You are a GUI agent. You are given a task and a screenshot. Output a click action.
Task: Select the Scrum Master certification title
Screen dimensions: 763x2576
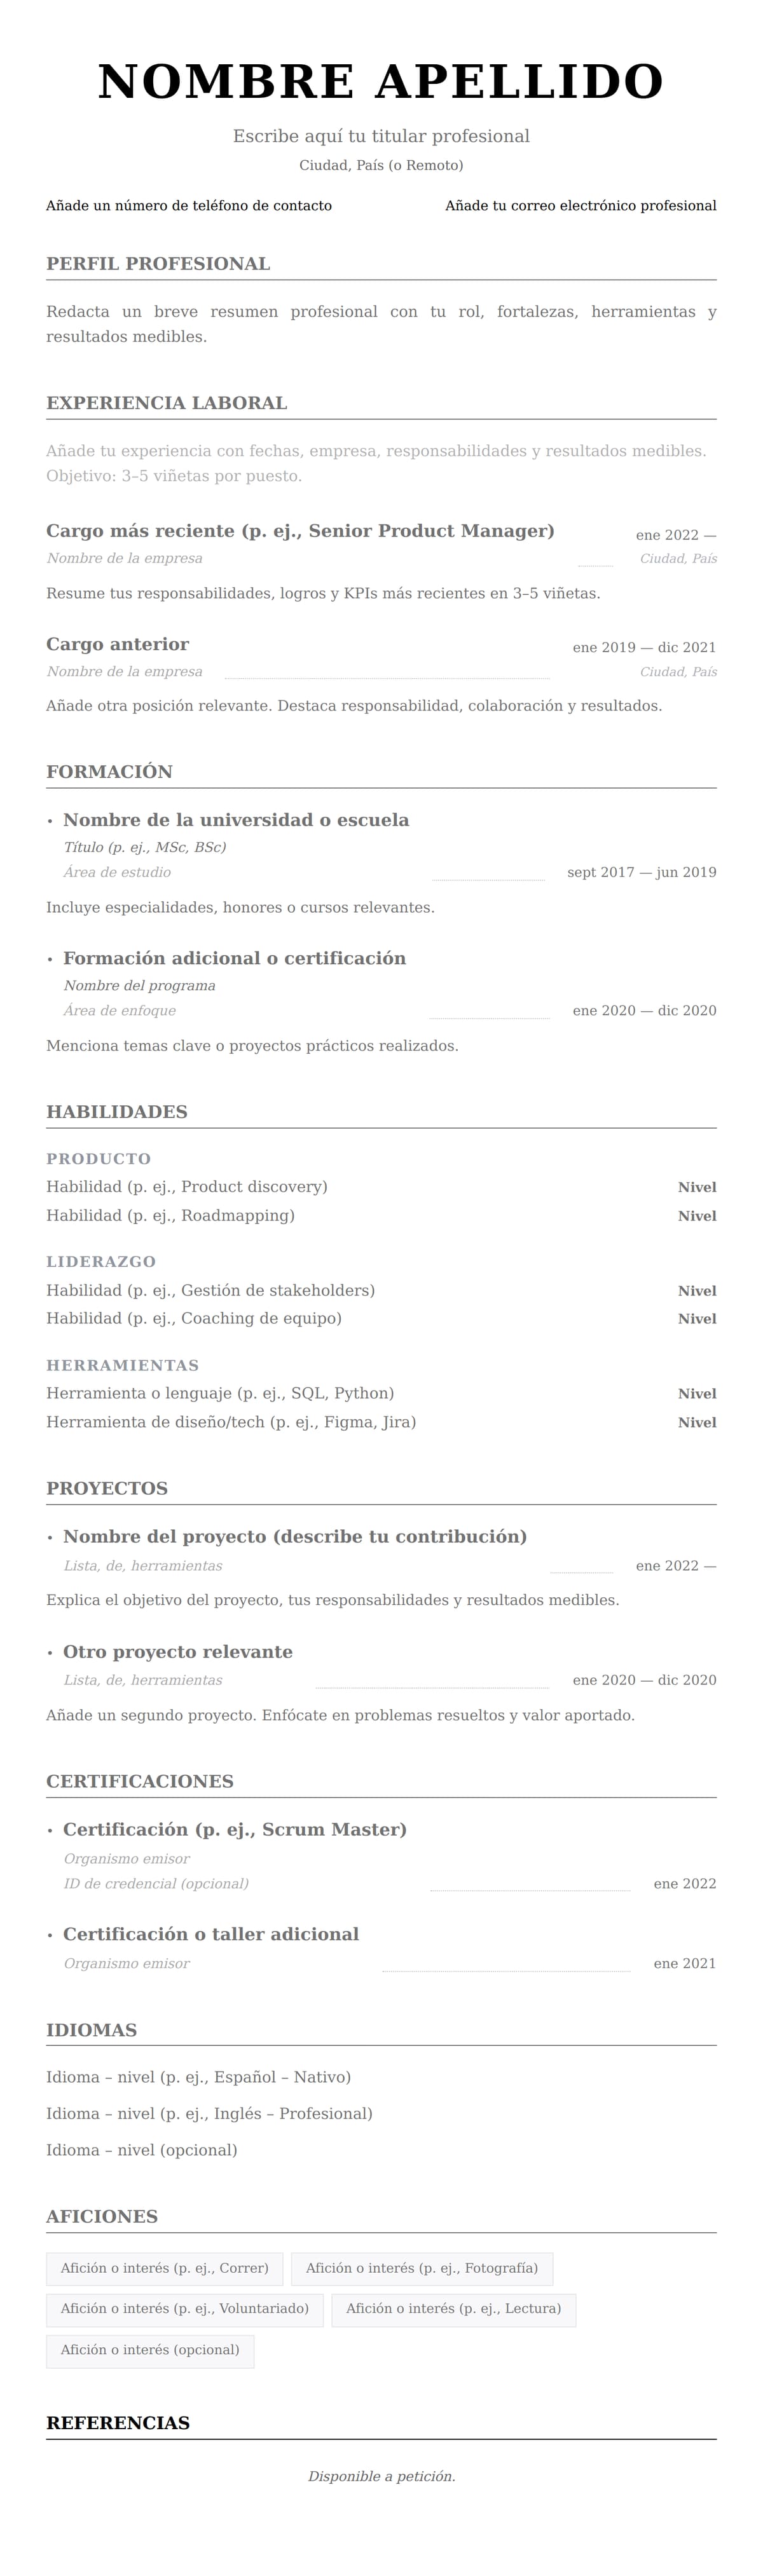click(x=235, y=1829)
